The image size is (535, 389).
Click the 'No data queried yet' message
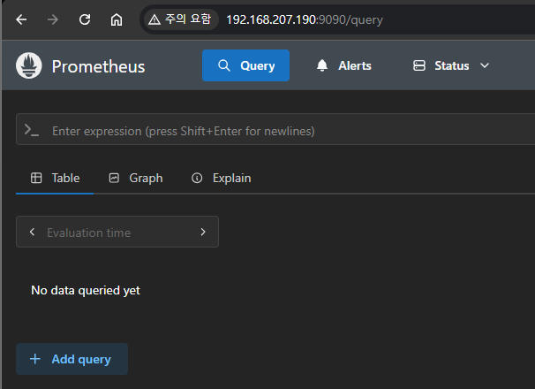pos(86,290)
